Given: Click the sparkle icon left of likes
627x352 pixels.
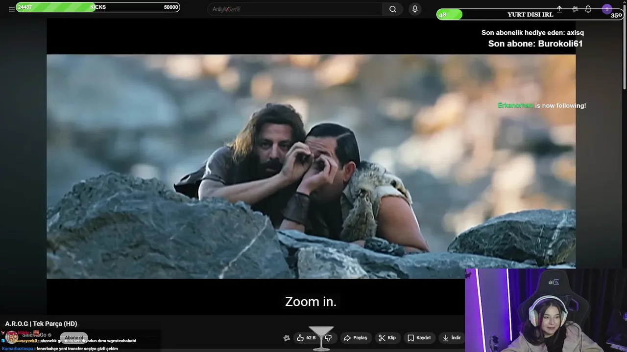Looking at the screenshot, I should click(x=287, y=338).
